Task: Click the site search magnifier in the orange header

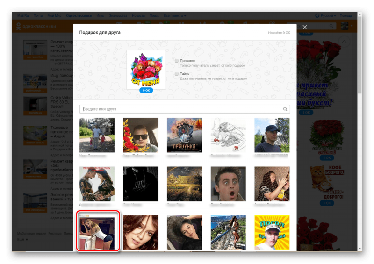Action: 331,26
